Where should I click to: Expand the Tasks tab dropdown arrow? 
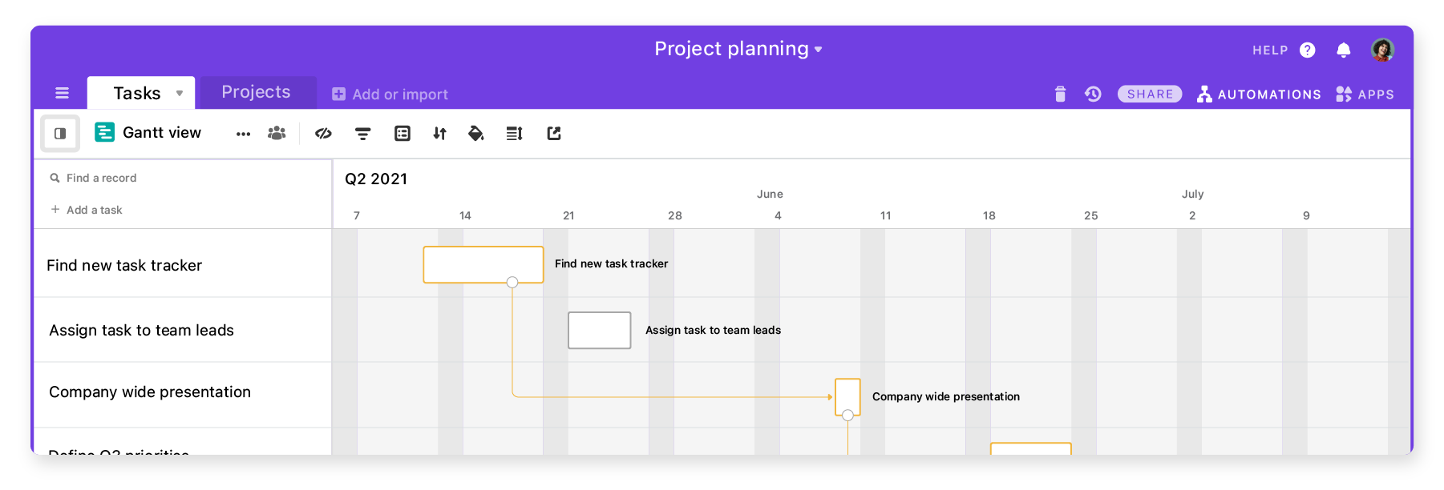coord(180,94)
